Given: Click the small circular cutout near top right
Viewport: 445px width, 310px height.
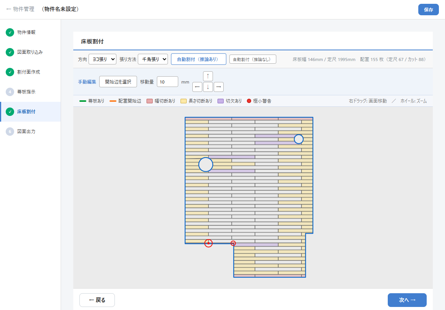Looking at the screenshot, I should pyautogui.click(x=298, y=139).
